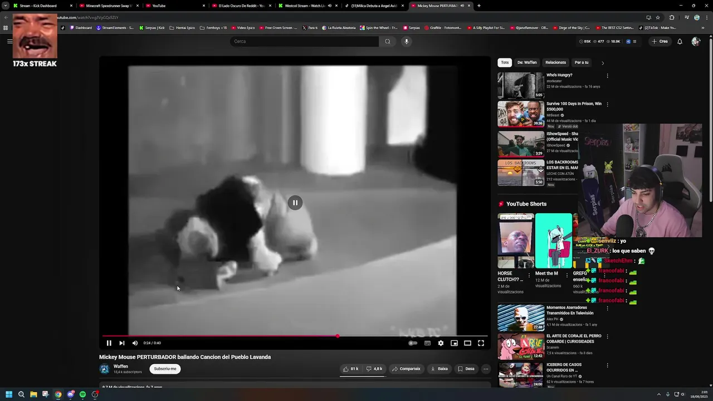The image size is (713, 401).
Task: Open the Windows Start menu
Action: pos(9,394)
